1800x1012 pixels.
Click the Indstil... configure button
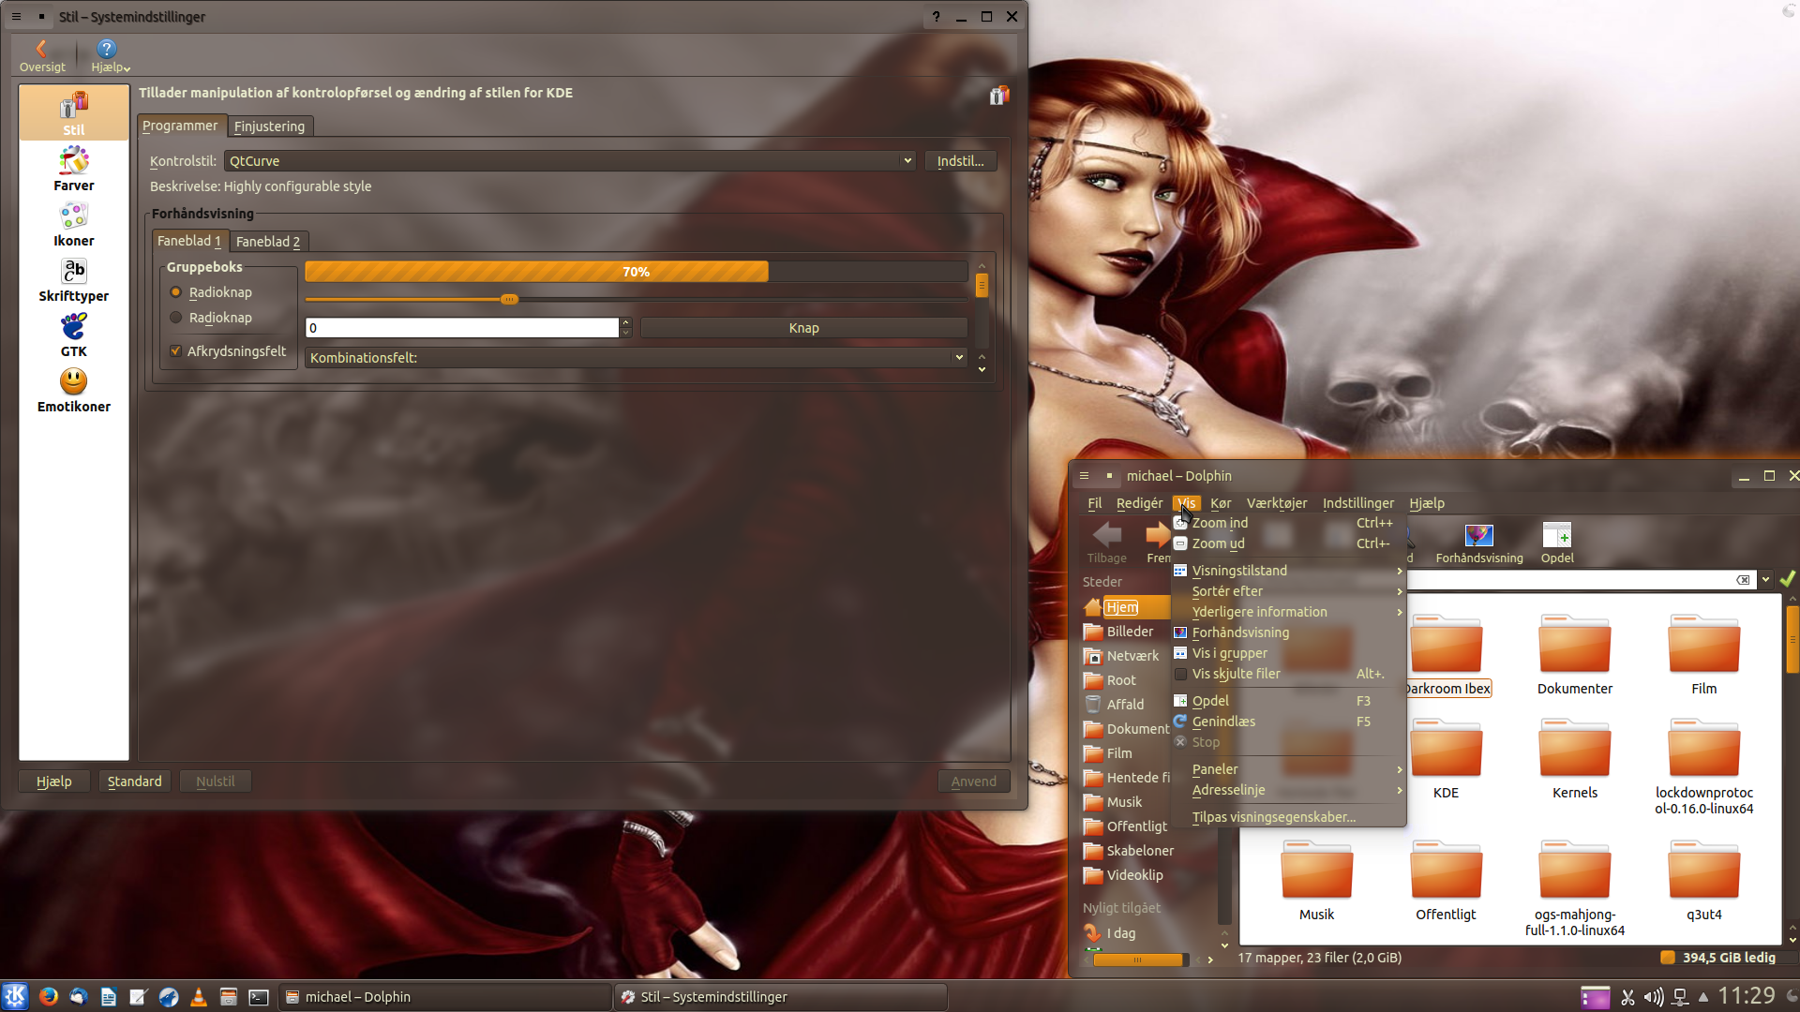click(961, 161)
